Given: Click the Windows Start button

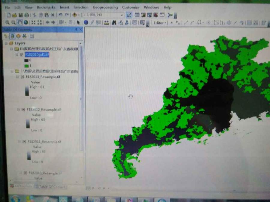Looking at the screenshot, I should pyautogui.click(x=15, y=199).
